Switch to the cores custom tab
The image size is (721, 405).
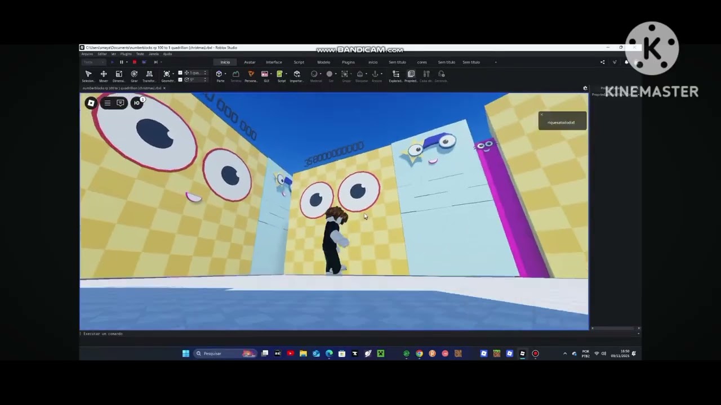tap(422, 62)
